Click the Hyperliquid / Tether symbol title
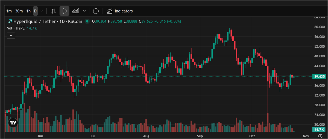This screenshot has width=328, height=139. click(x=48, y=21)
